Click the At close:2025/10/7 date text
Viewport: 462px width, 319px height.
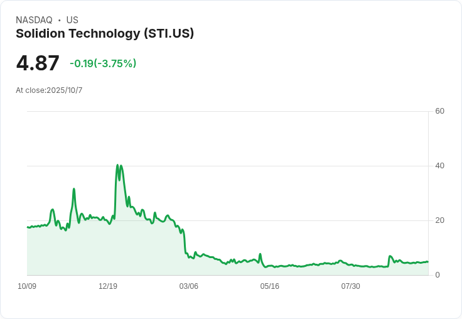click(49, 90)
